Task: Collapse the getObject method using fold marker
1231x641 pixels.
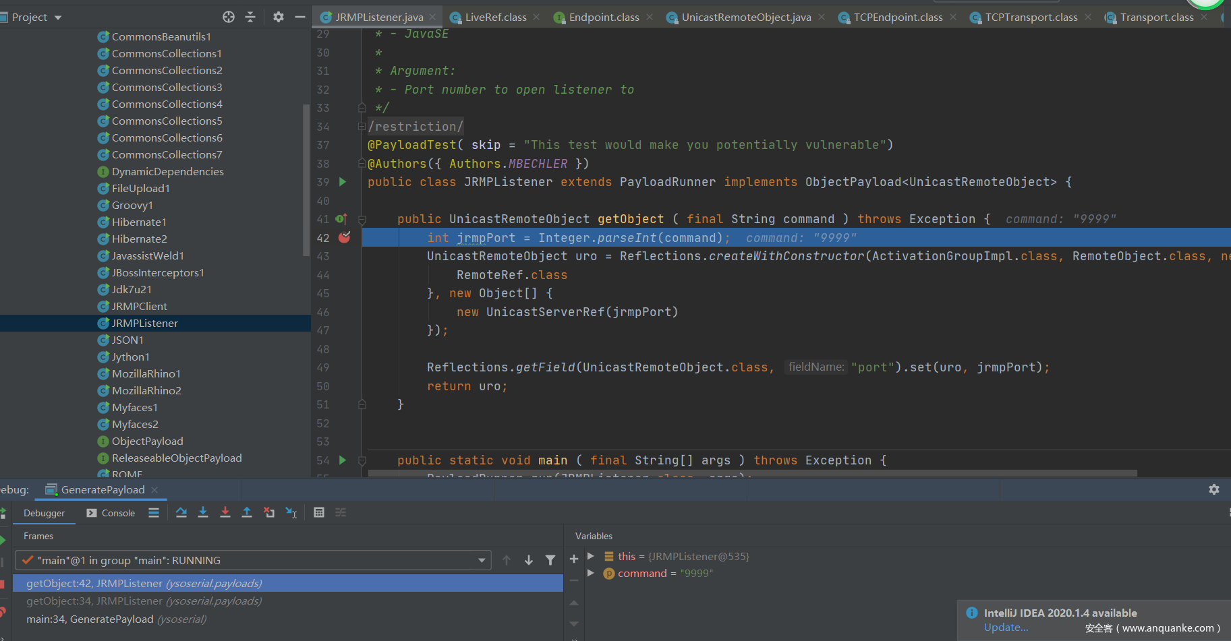Action: coord(362,220)
